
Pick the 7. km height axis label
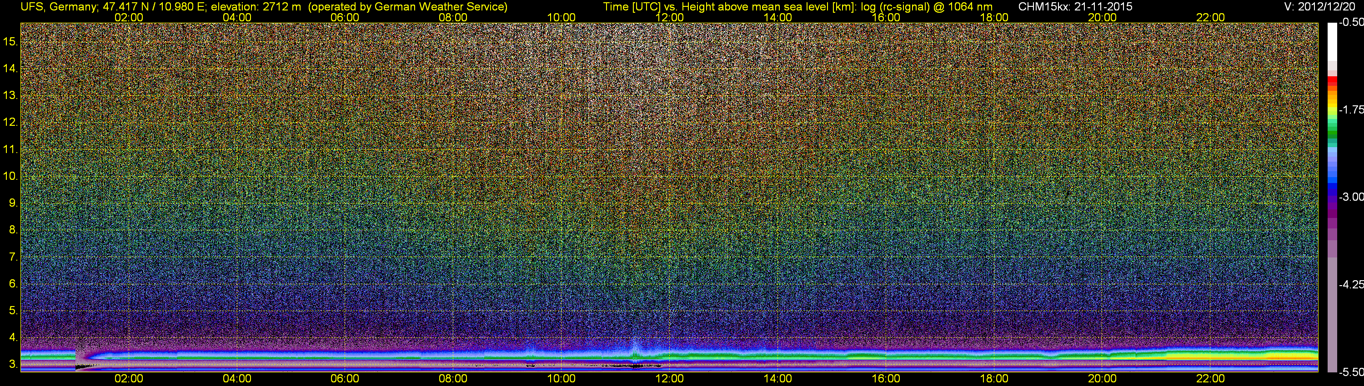click(13, 257)
